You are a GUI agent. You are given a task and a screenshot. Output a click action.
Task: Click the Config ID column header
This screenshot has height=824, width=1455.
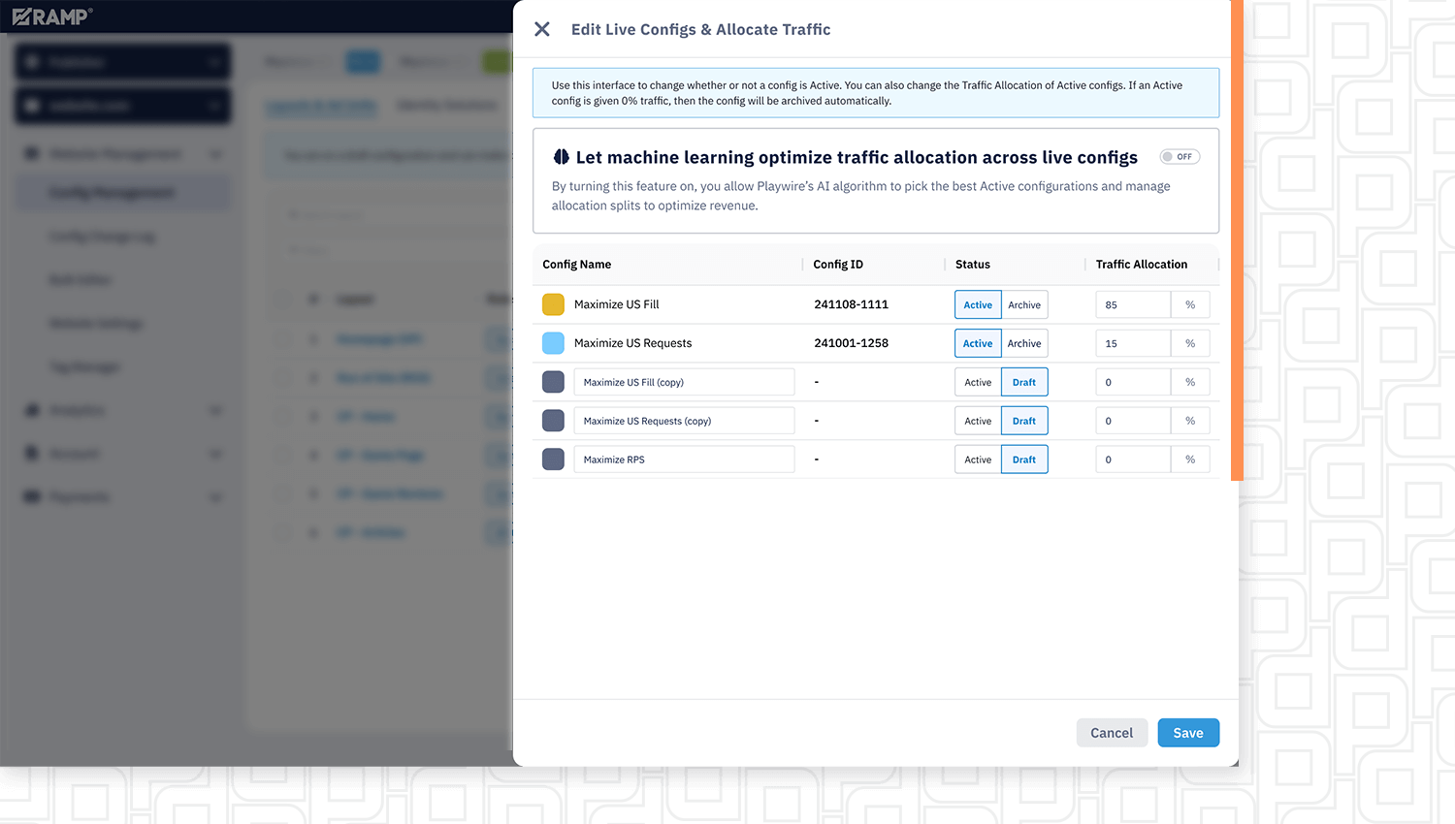pos(838,265)
